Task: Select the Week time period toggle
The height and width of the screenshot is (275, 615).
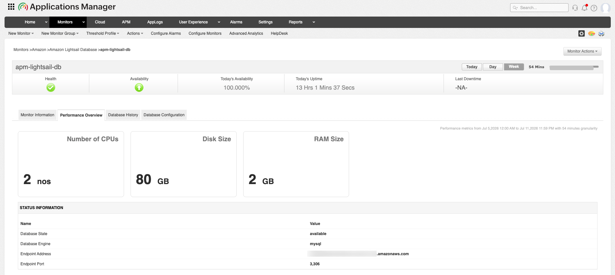Action: pos(514,67)
